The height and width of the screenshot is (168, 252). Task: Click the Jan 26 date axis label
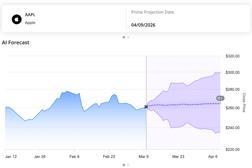coord(40,156)
